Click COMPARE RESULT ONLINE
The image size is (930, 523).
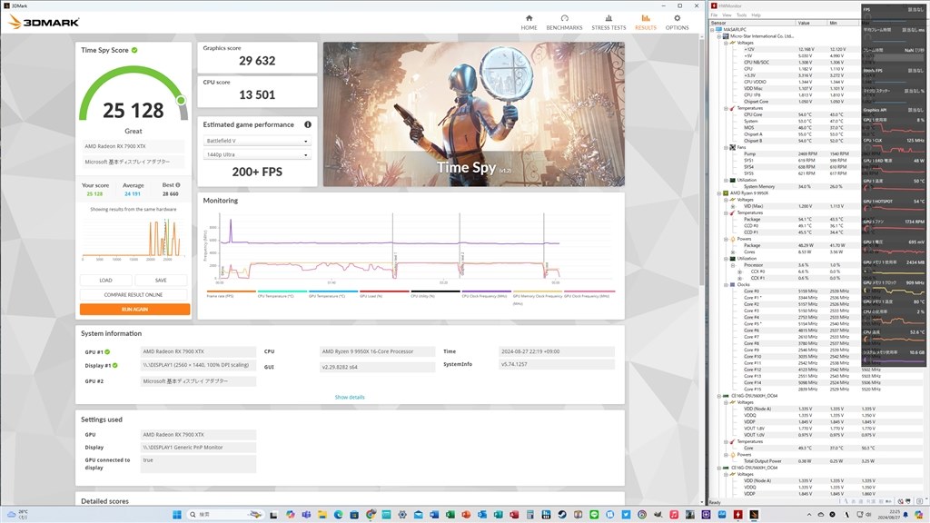click(134, 293)
